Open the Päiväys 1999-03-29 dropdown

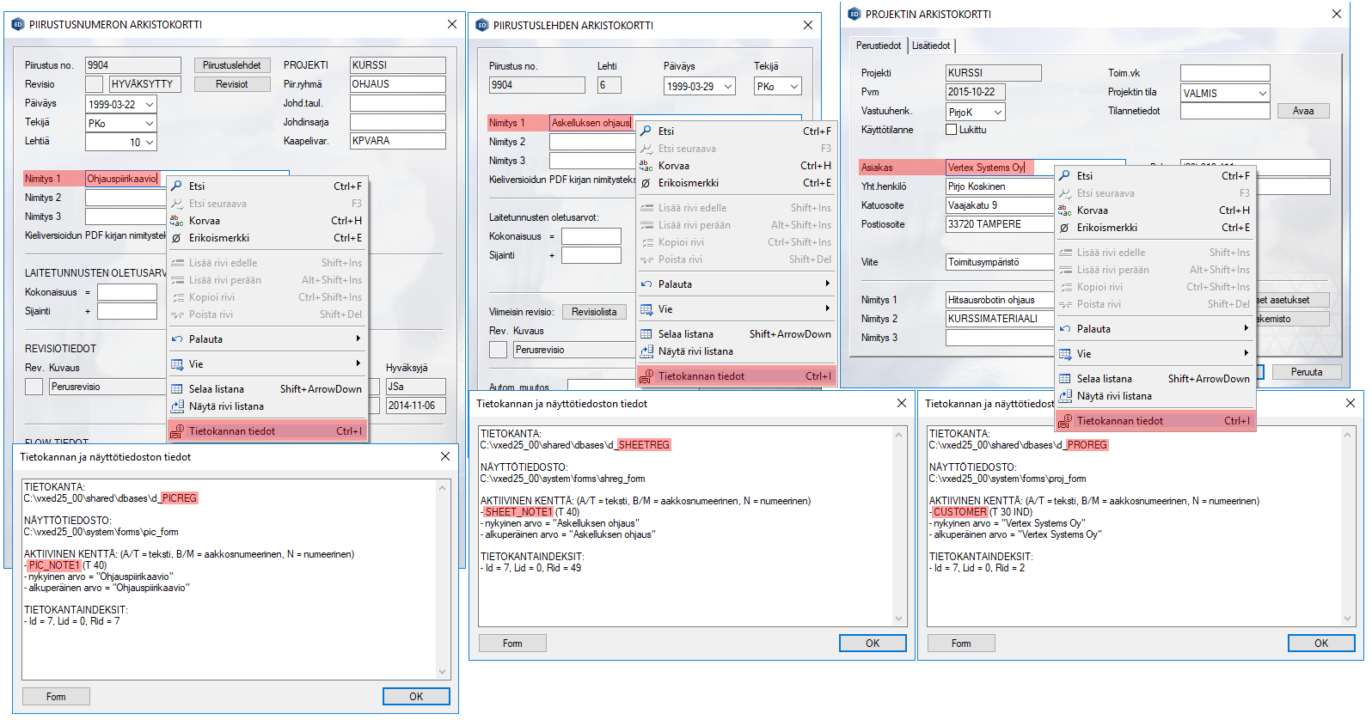[x=728, y=87]
